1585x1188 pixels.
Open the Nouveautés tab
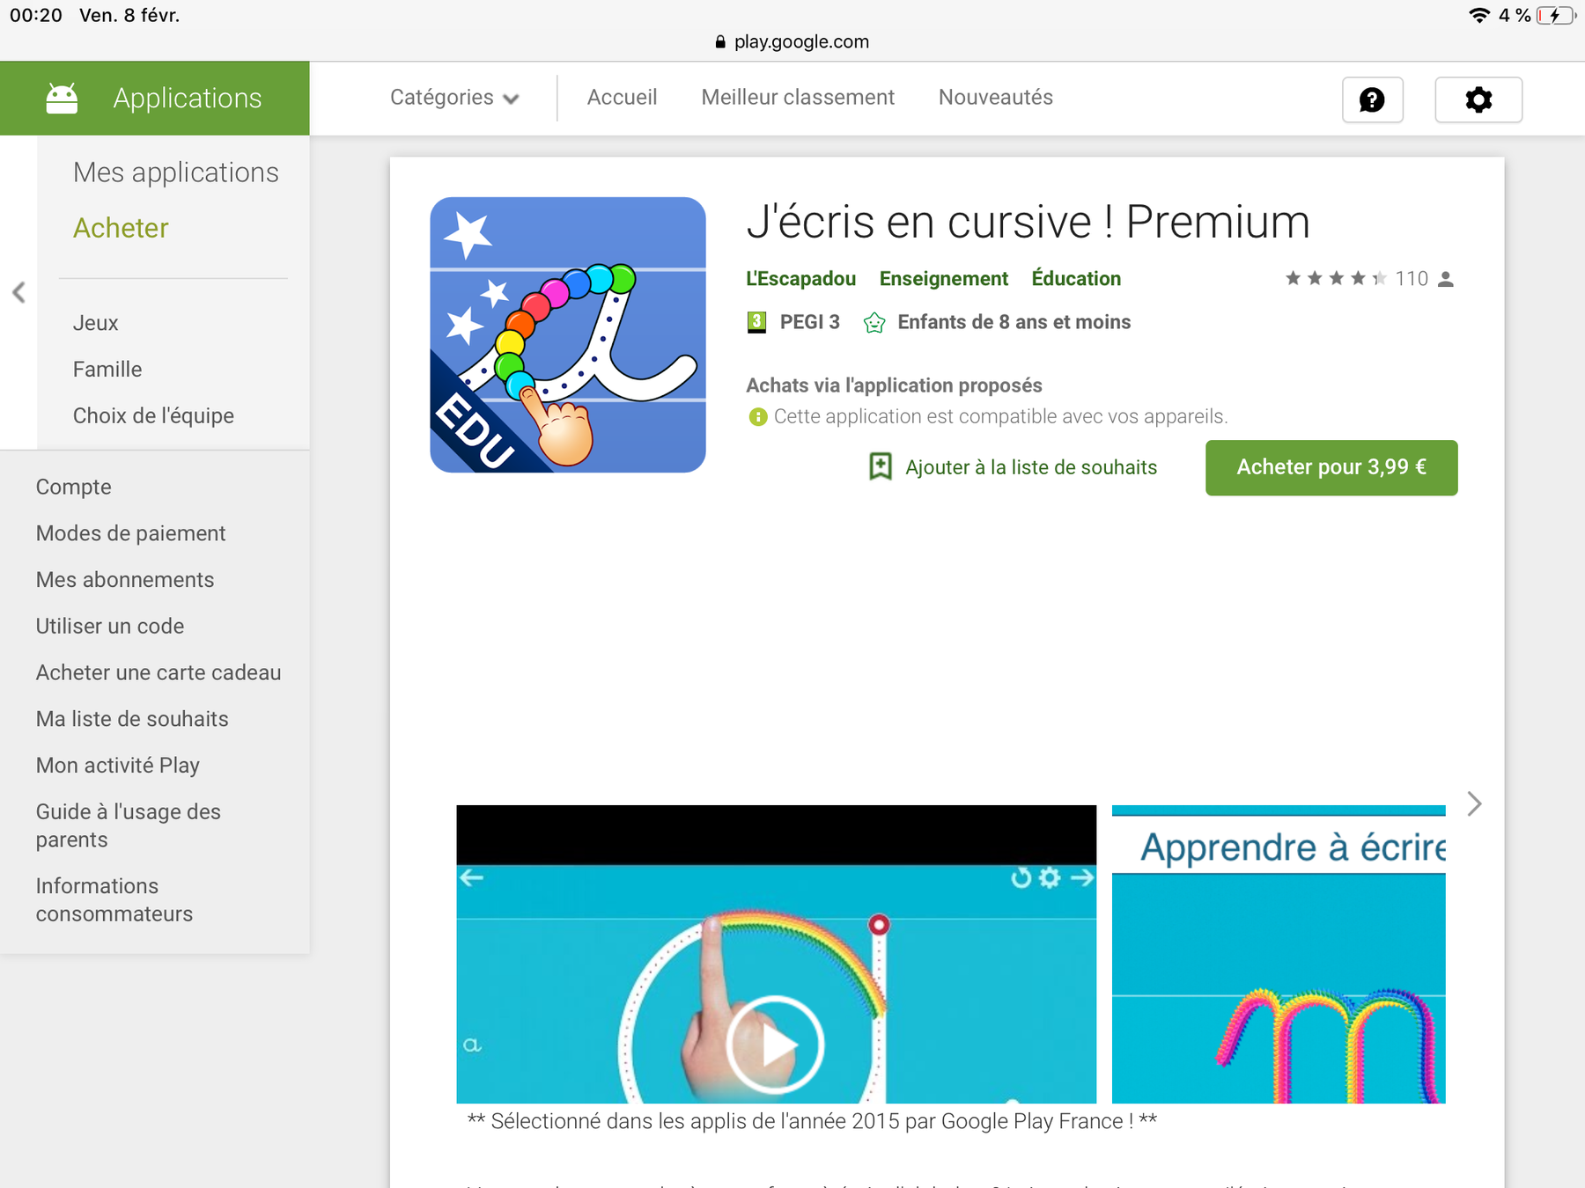(x=996, y=98)
